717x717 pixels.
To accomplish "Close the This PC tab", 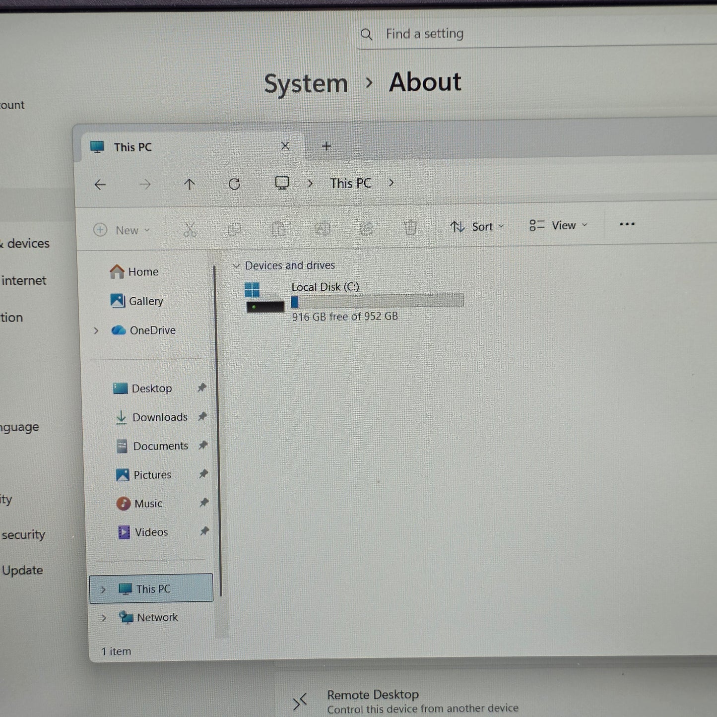I will point(285,146).
